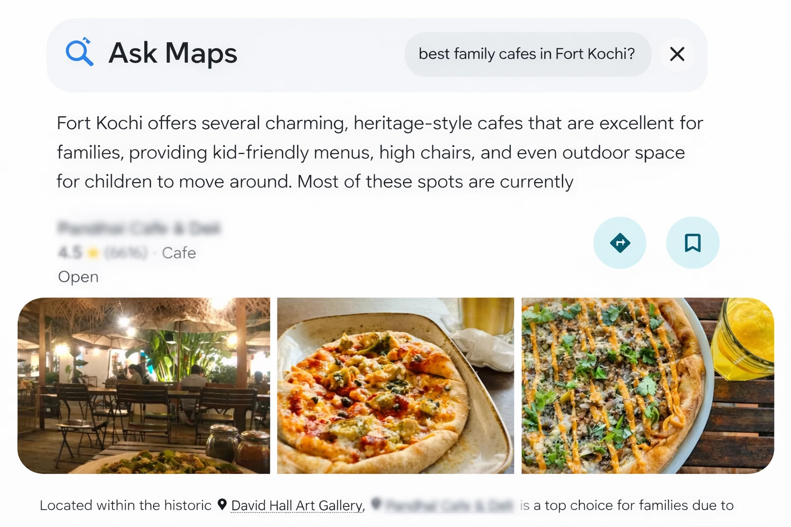Edit the 'best family cafes in Fort Kochi?' query
This screenshot has width=791, height=527.
coord(526,54)
